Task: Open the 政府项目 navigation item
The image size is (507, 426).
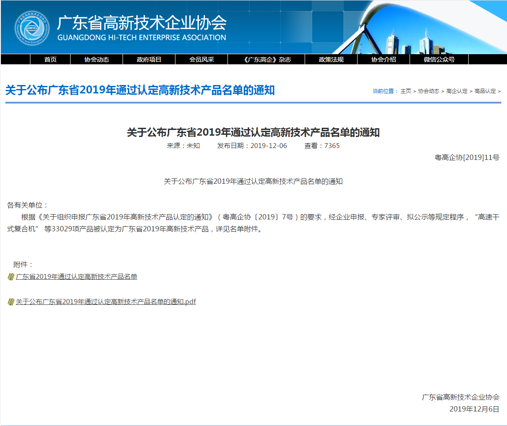Action: pyautogui.click(x=149, y=59)
